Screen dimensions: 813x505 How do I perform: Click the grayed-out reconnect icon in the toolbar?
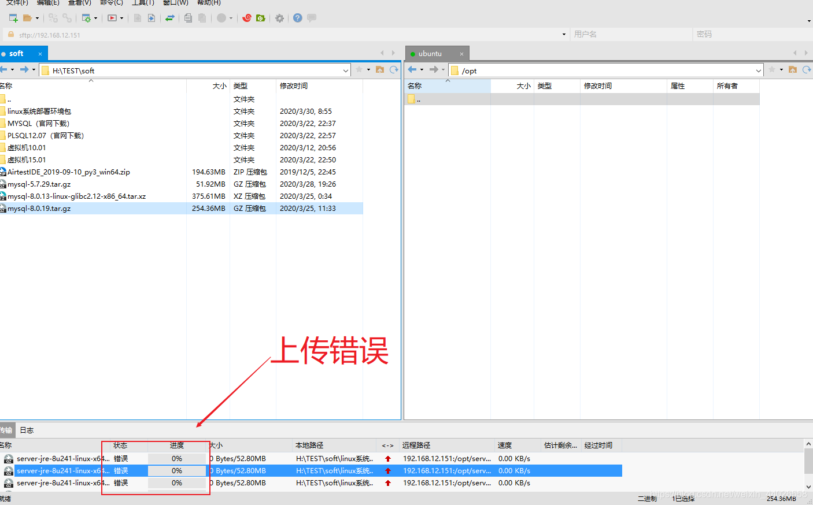[53, 18]
